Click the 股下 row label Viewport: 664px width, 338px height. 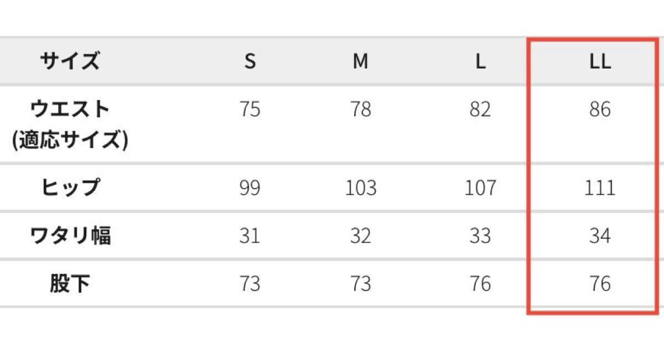(70, 284)
